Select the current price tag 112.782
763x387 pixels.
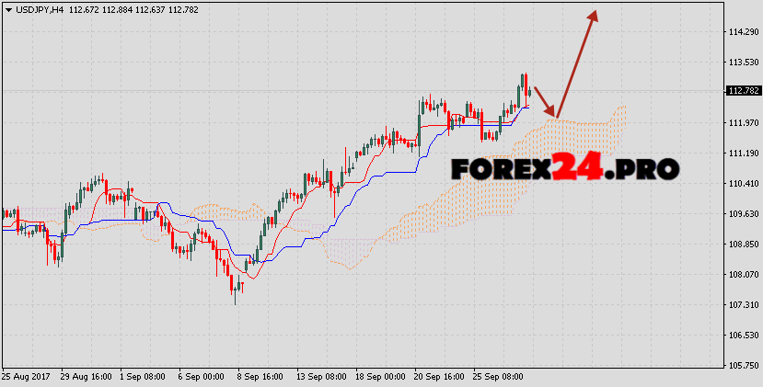click(742, 91)
